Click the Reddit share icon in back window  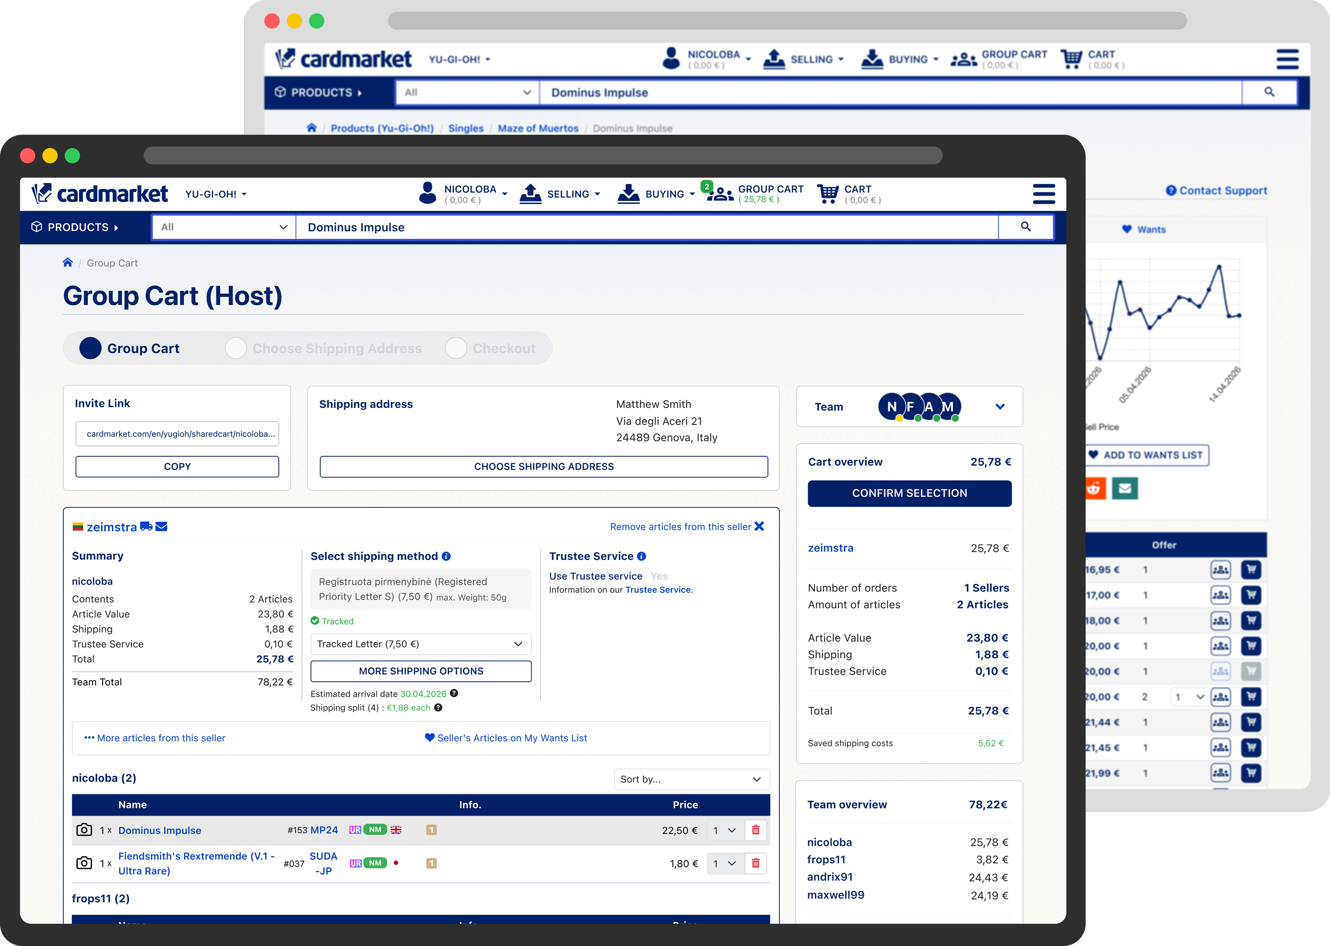tap(1094, 488)
